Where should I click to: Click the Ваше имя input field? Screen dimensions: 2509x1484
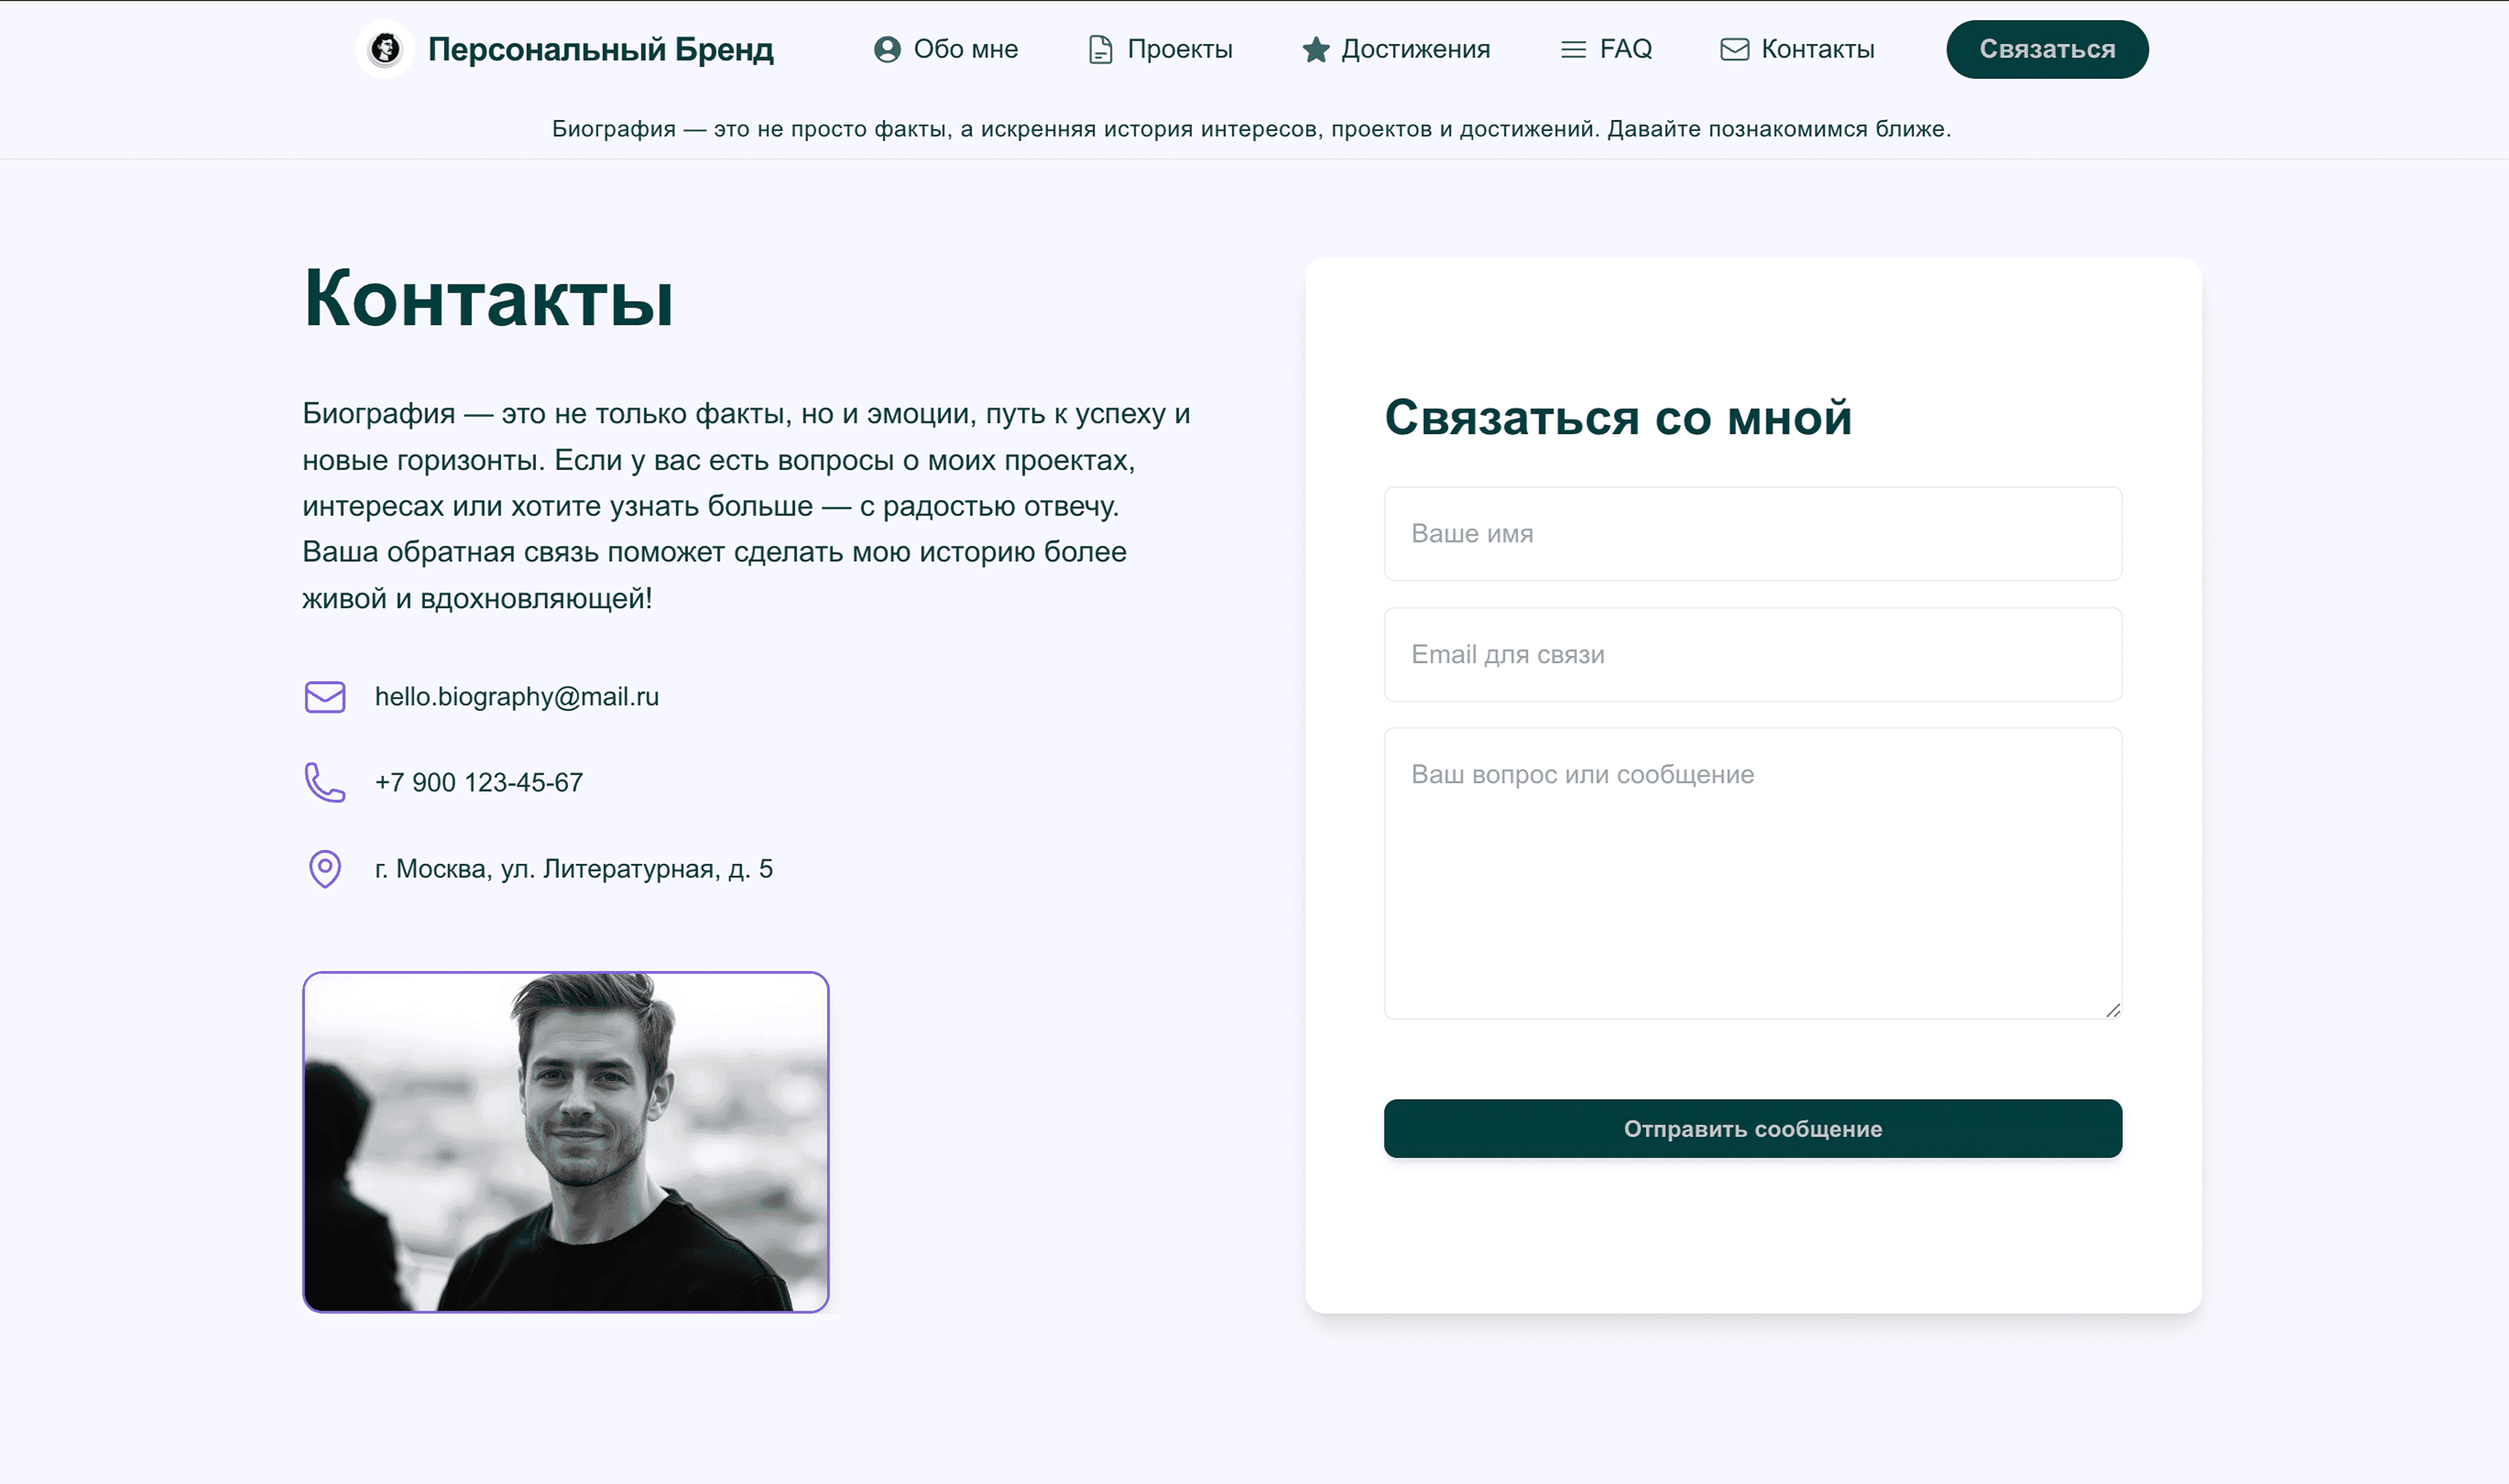1752,533
